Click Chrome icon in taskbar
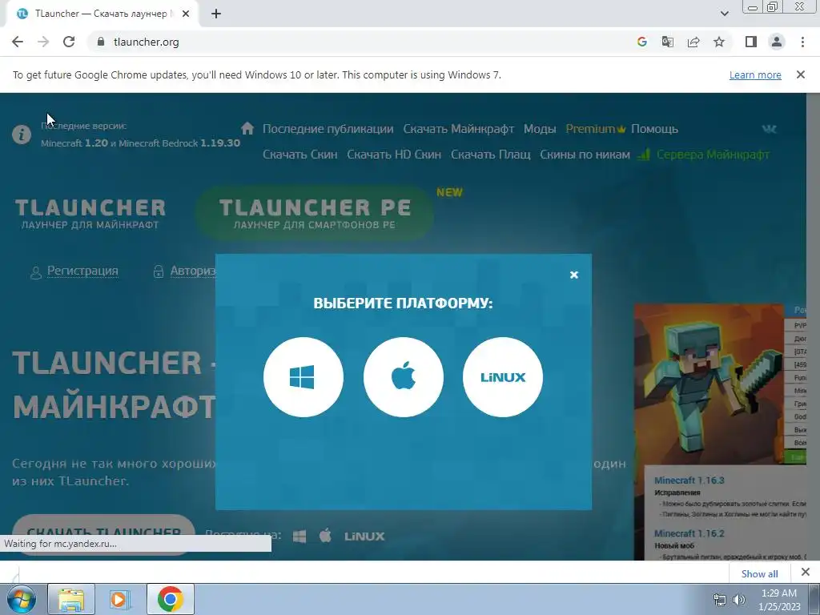 (170, 599)
